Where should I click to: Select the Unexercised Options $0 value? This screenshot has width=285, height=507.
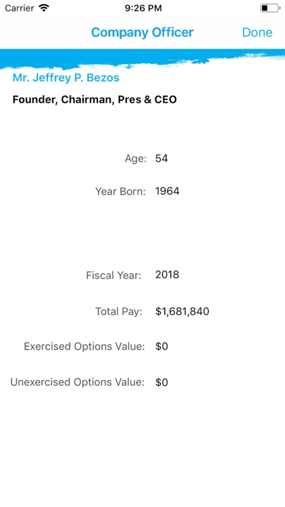[x=161, y=383]
